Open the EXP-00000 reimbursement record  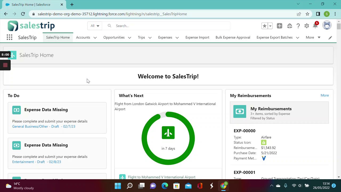tap(245, 131)
